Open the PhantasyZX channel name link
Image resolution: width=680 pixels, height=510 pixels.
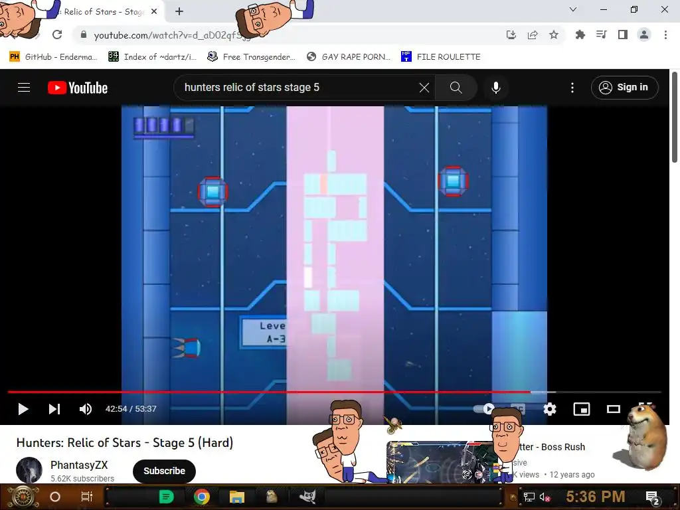[x=79, y=465]
